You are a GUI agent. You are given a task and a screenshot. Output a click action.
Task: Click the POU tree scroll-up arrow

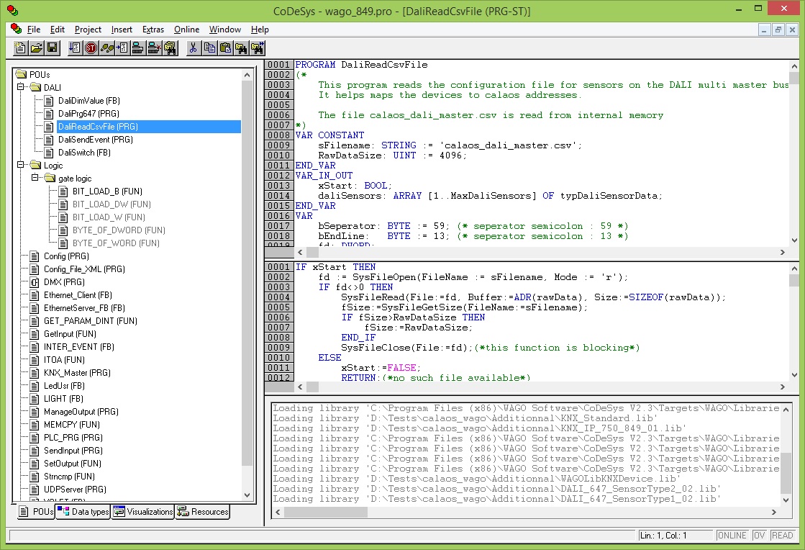247,75
